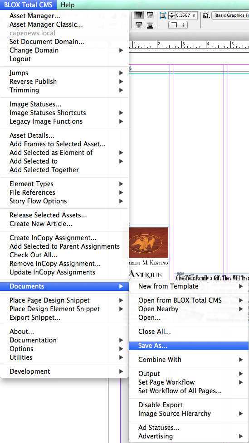Click Create New Article... menu item
The width and height of the screenshot is (249, 443).
41,224
